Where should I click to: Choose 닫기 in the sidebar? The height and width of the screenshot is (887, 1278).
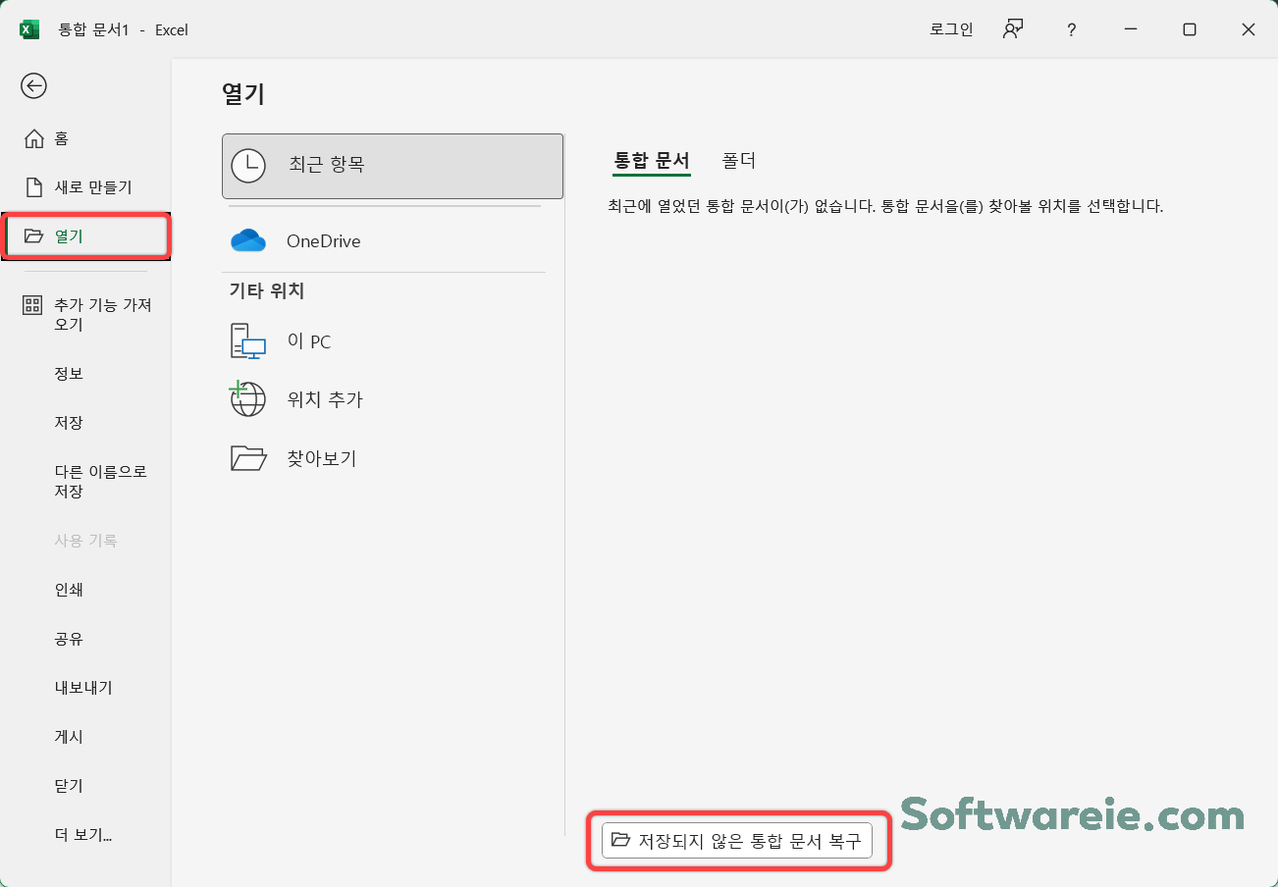click(69, 786)
